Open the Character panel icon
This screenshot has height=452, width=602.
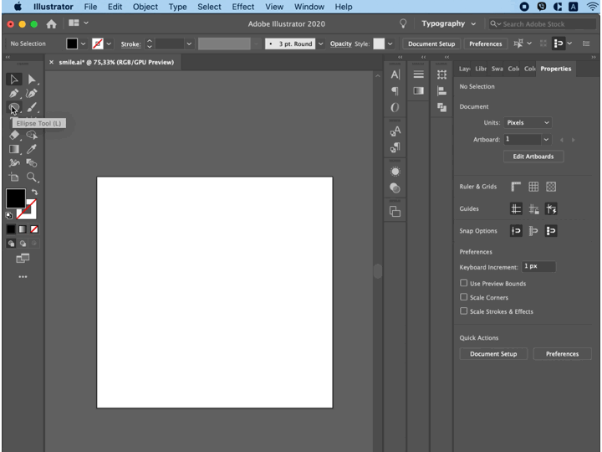(x=395, y=74)
